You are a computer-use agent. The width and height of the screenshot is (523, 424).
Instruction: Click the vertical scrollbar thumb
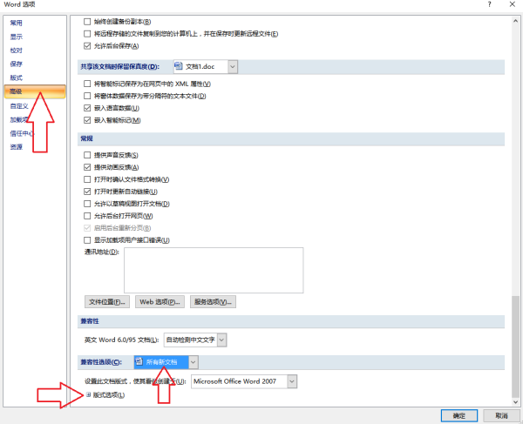tap(515, 345)
